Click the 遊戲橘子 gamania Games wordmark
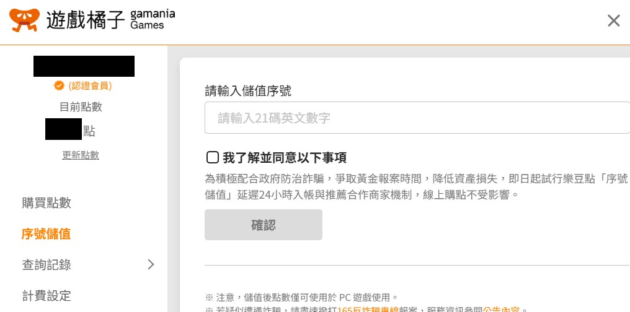 [110, 20]
